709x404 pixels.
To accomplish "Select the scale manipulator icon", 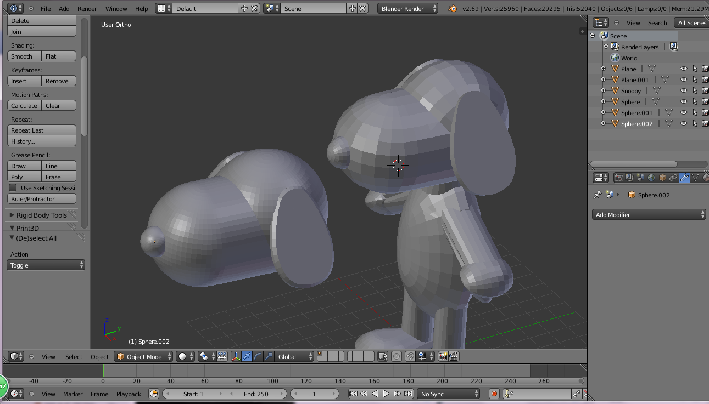I will coord(269,356).
